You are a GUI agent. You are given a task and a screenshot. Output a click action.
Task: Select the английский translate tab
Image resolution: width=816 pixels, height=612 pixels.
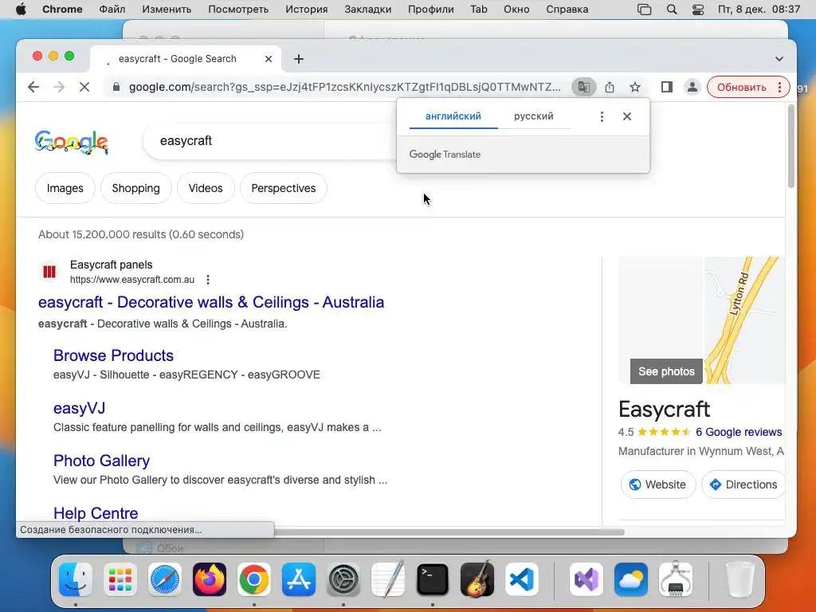pos(453,116)
